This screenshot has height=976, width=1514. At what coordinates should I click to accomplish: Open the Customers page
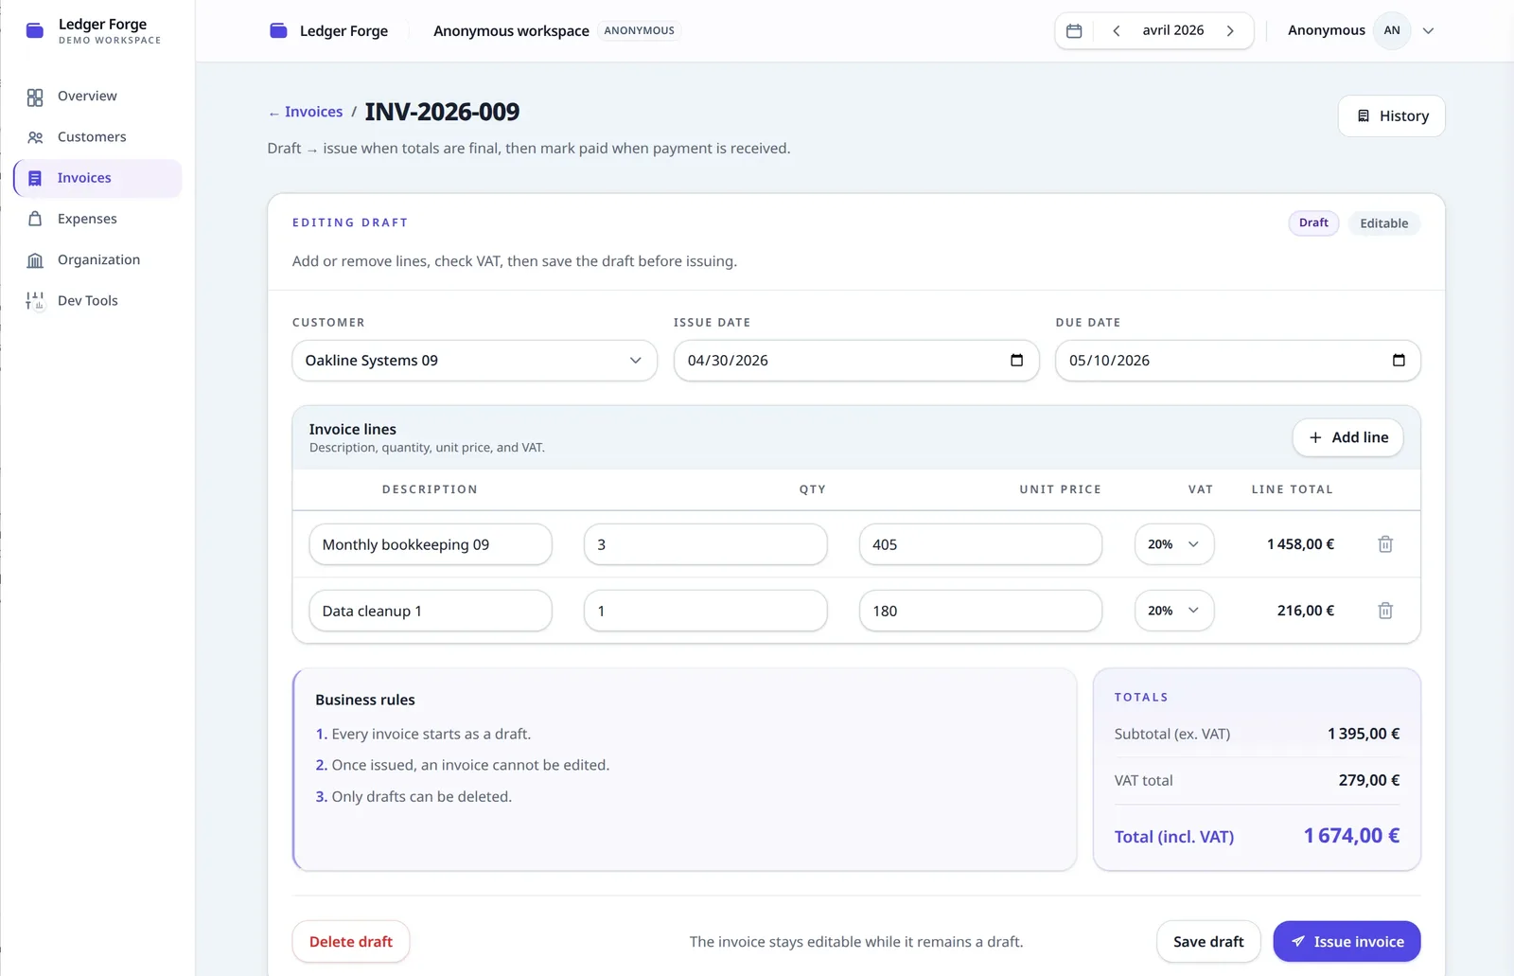click(x=97, y=137)
